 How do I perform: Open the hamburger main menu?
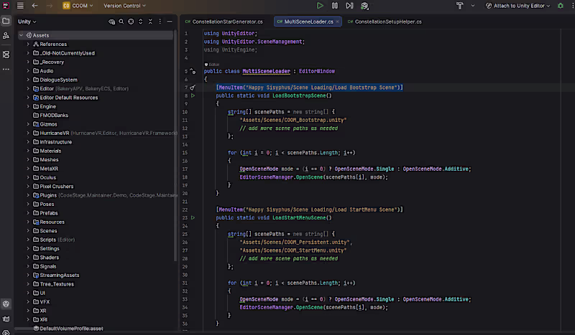click(x=20, y=6)
